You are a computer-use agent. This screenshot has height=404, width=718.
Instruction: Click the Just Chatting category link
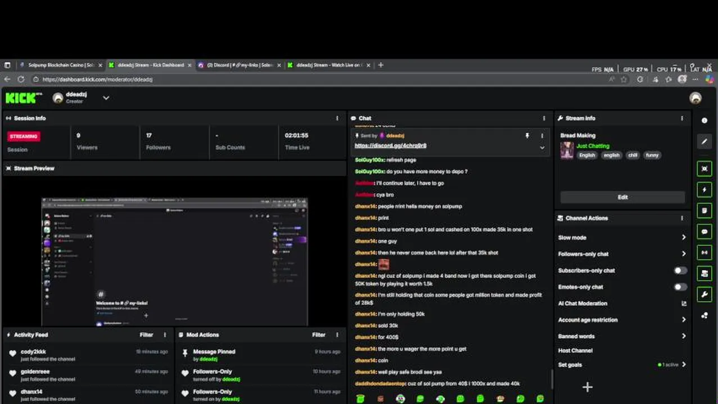tap(593, 146)
